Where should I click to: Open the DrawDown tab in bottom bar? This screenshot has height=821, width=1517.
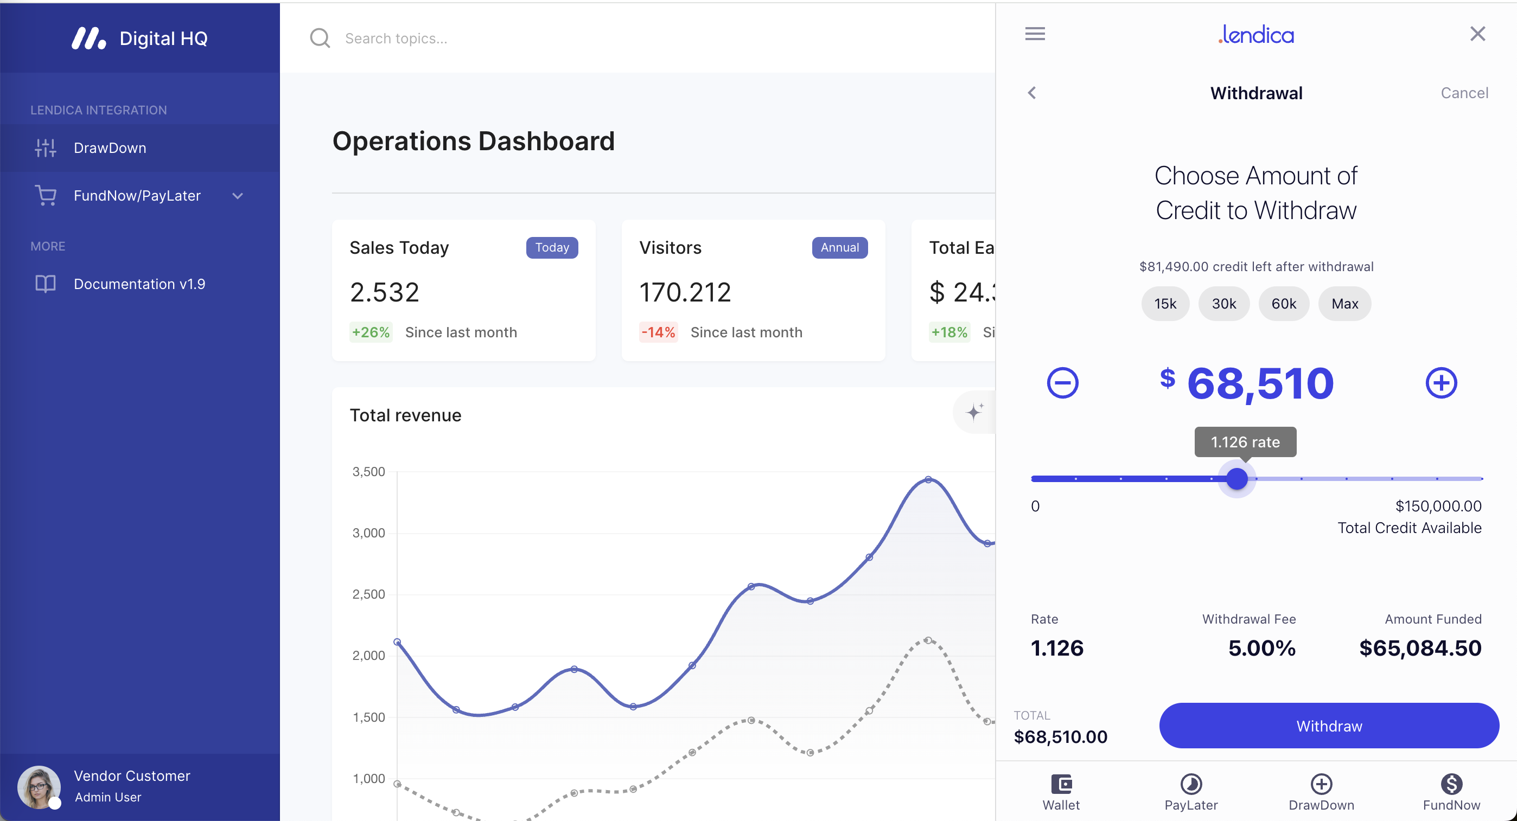[x=1321, y=785]
